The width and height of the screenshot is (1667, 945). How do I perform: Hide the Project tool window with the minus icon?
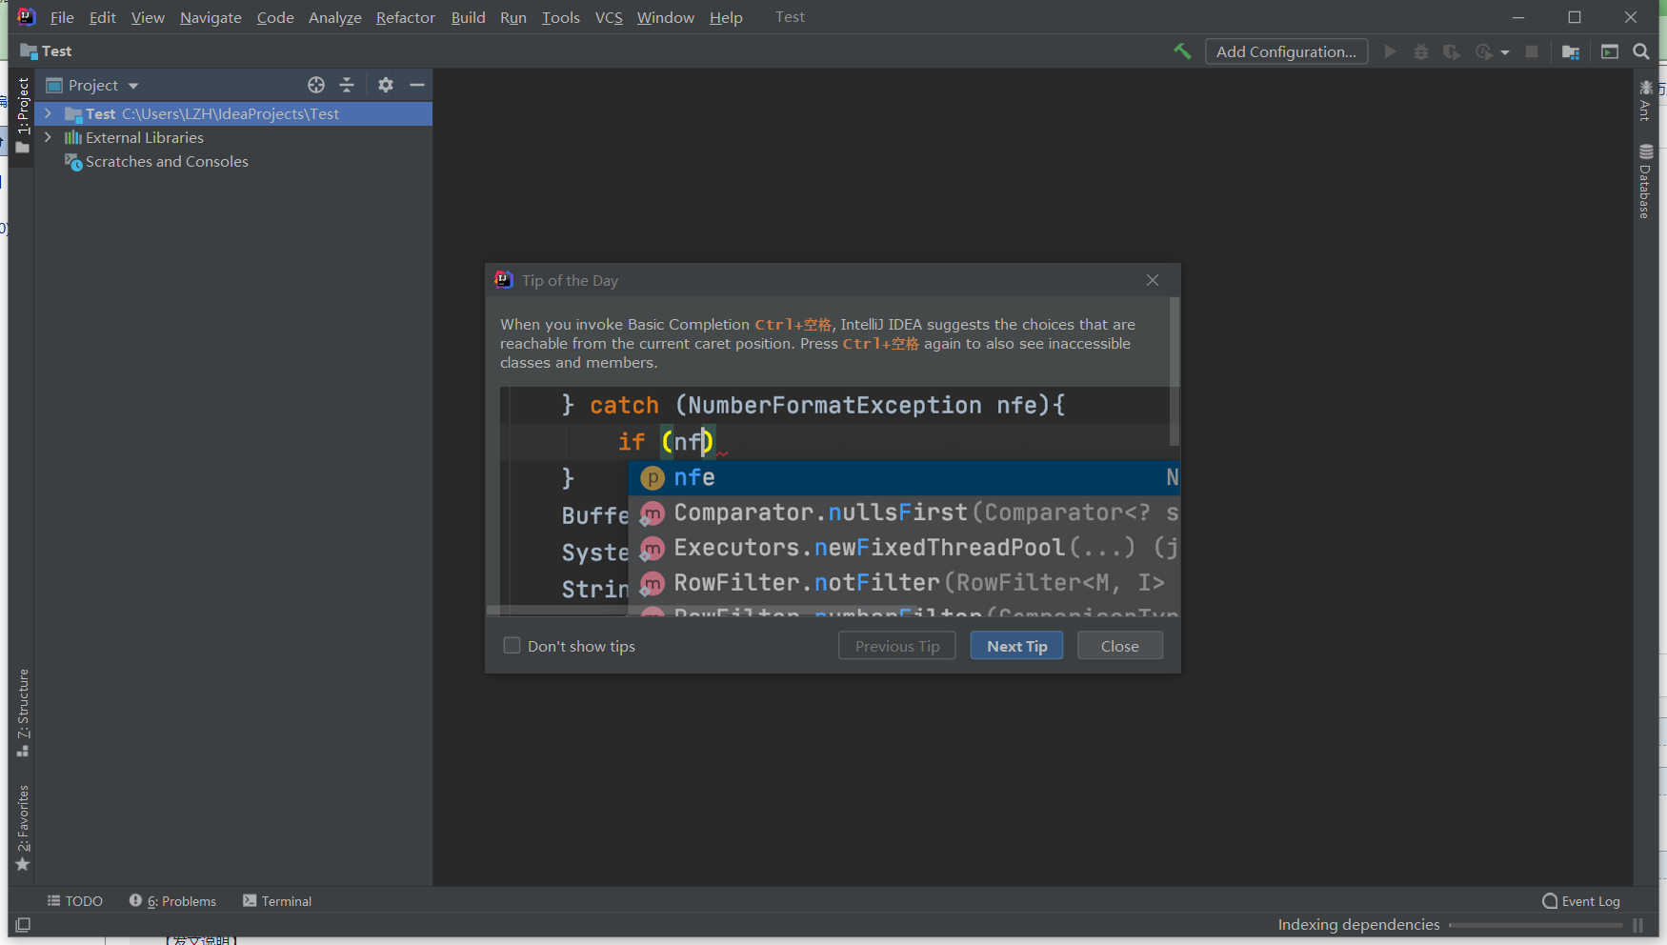[x=417, y=85]
